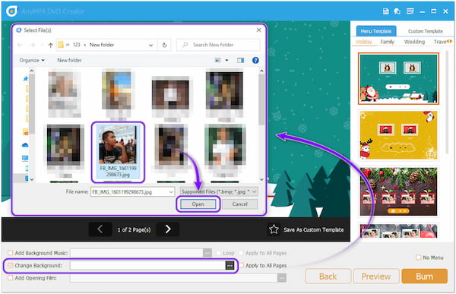Viewport: 456px width, 294px height.
Task: Expand the address bar path dropdown
Action: tap(150, 45)
